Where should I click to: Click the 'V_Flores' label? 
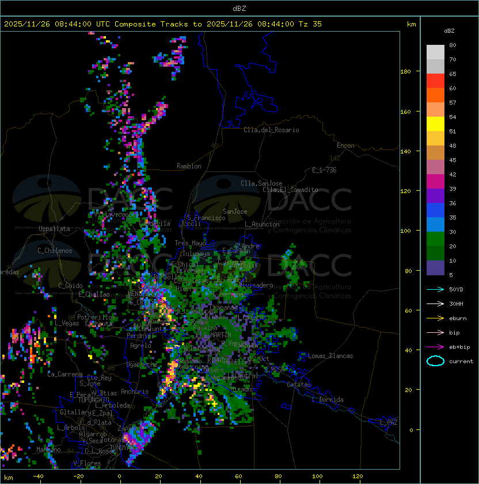pos(87,463)
